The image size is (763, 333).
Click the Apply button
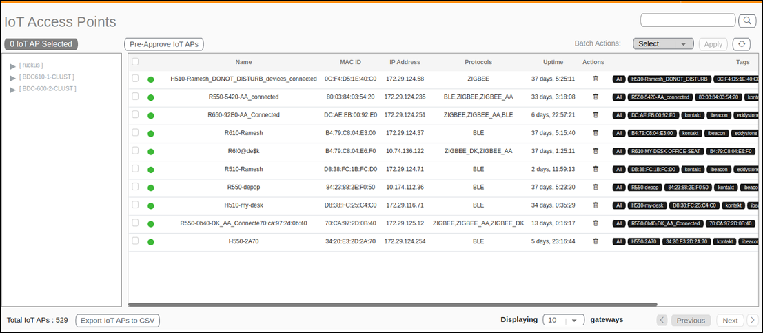coord(713,44)
